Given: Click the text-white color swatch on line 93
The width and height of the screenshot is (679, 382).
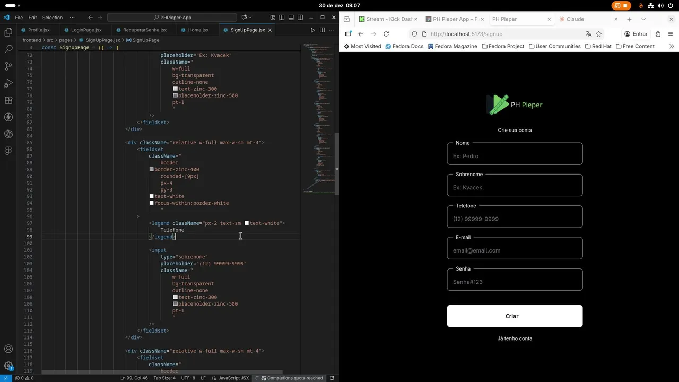Looking at the screenshot, I should [152, 196].
